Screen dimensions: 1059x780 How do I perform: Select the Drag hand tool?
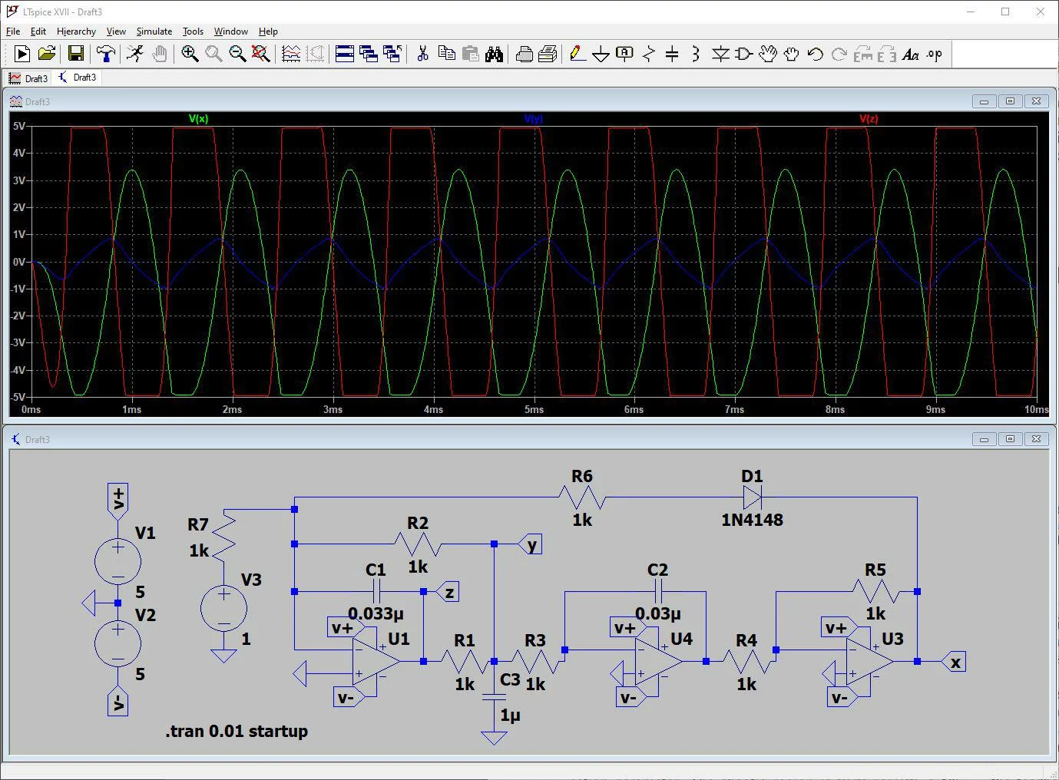click(792, 54)
